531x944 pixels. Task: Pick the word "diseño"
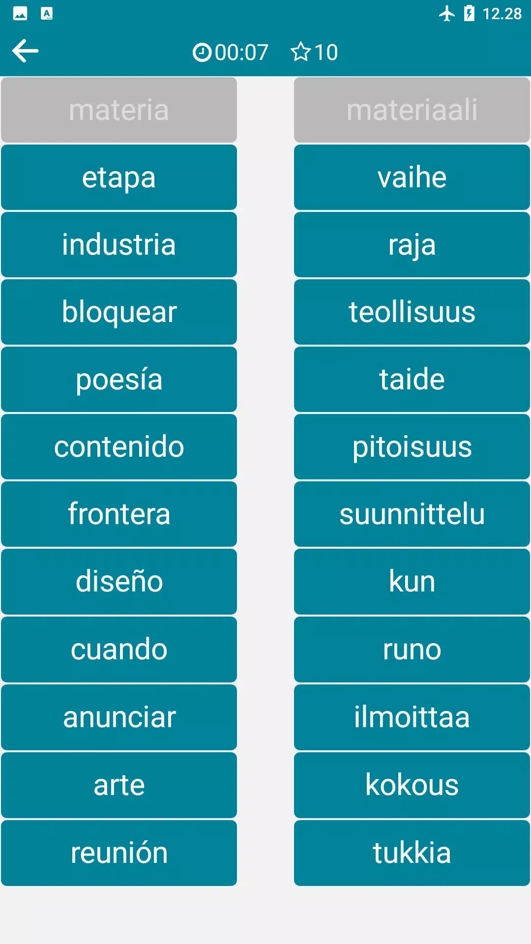pos(119,582)
